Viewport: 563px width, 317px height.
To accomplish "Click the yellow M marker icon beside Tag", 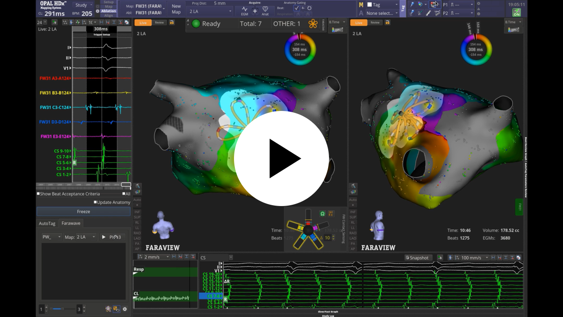I will pyautogui.click(x=361, y=5).
